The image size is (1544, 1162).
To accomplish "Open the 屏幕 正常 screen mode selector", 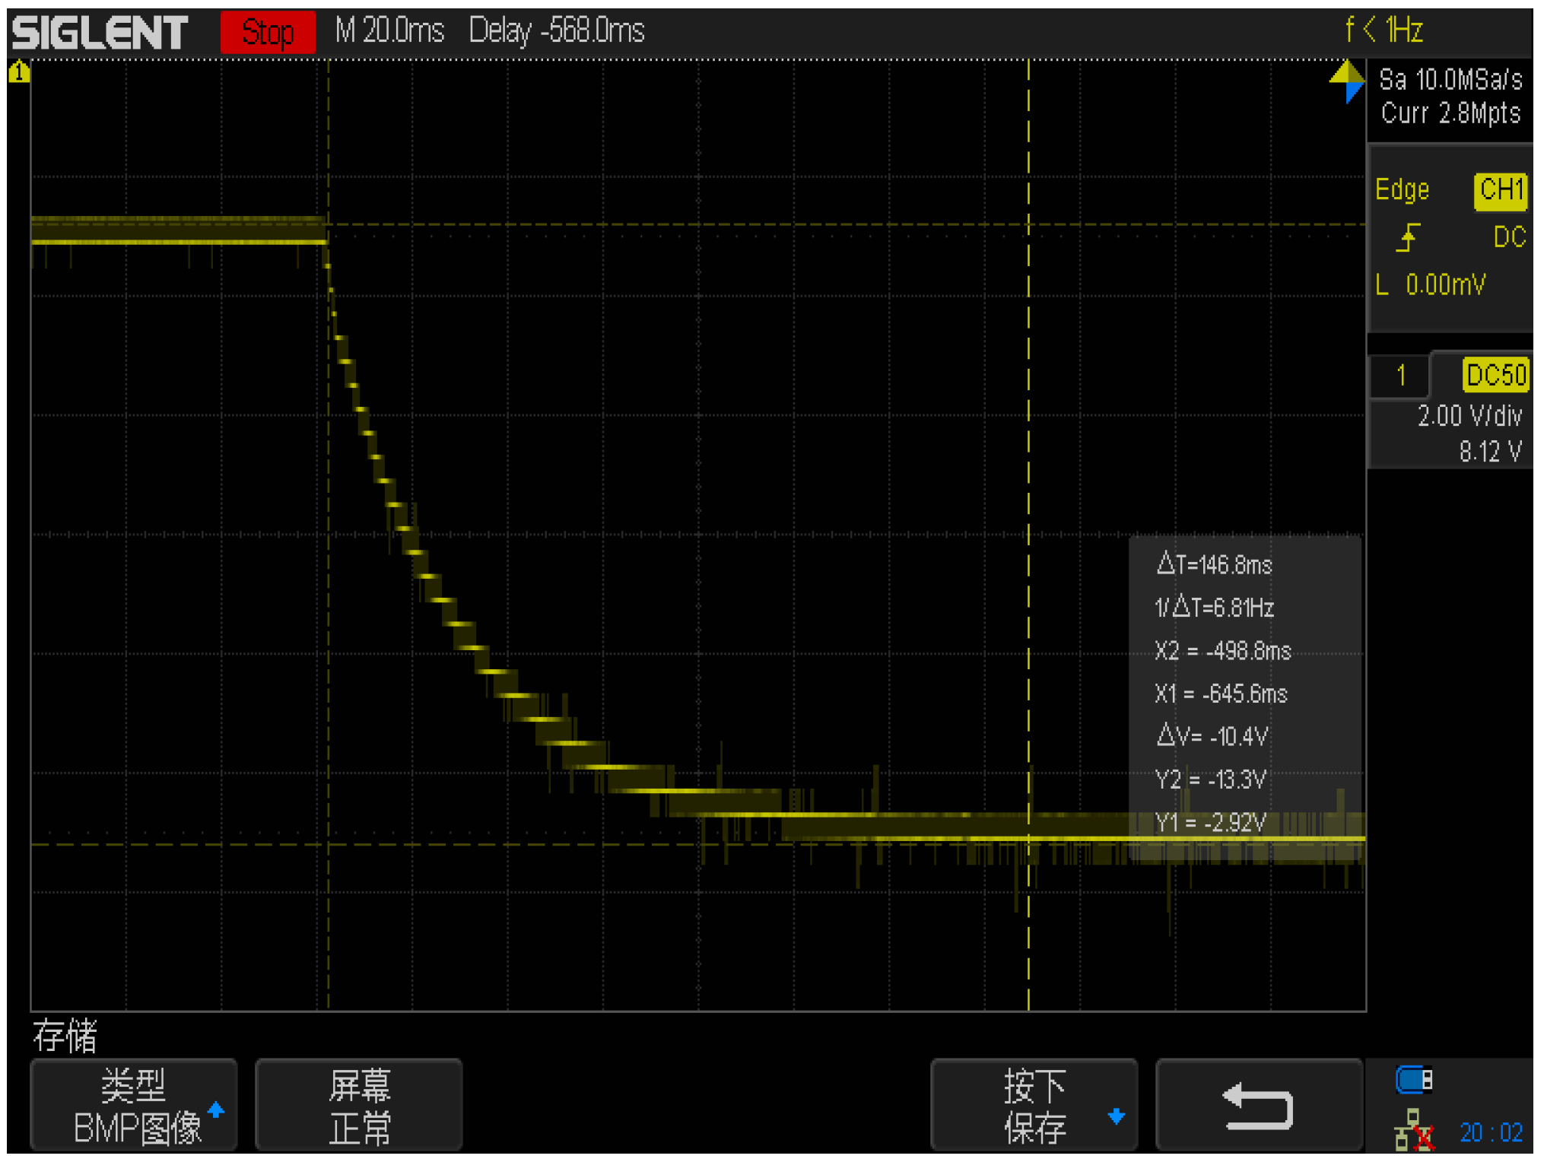I will 359,1106.
